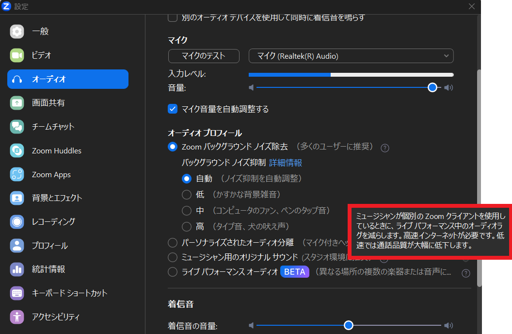Click the アクセシビリティ icon

(17, 317)
